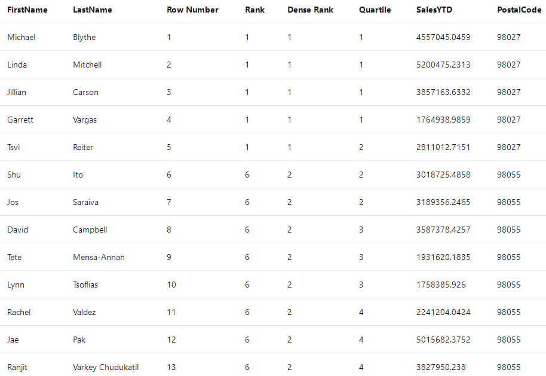Click the PostalCode column header
The width and height of the screenshot is (546, 376).
519,10
